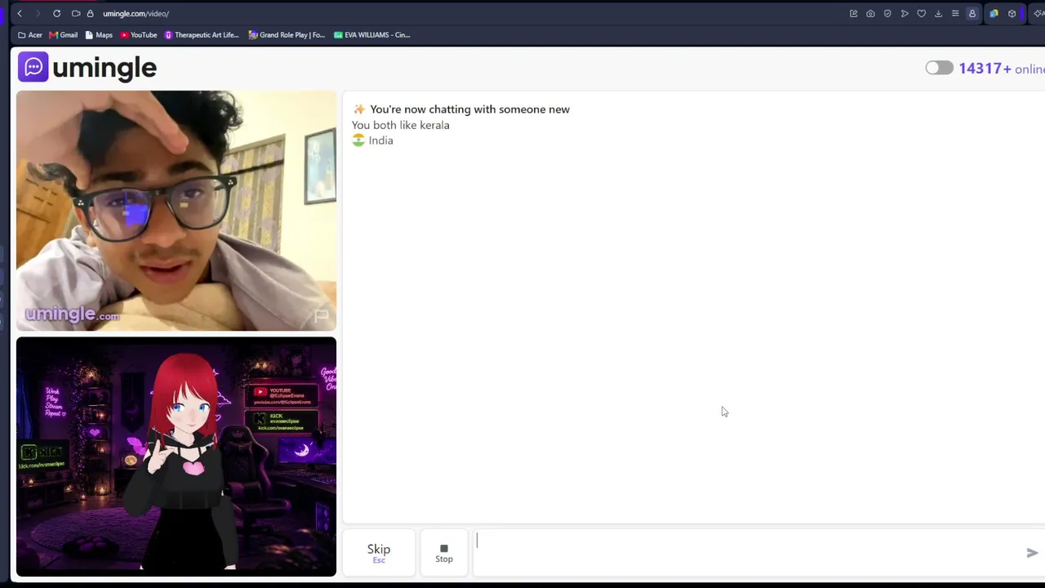Open the easy setup sliders icon
Screen dimensions: 1045x588
click(955, 14)
